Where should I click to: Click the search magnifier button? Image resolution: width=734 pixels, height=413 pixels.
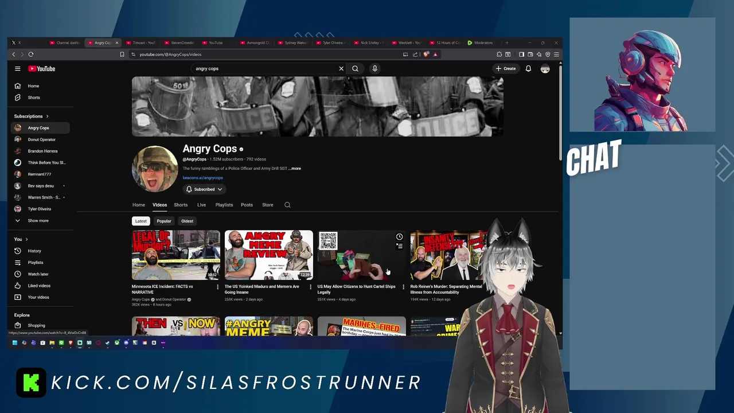[356, 68]
